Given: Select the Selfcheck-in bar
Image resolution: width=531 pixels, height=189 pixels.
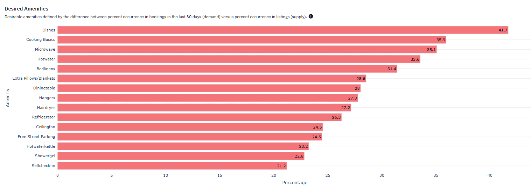Looking at the screenshot, I should point(172,166).
